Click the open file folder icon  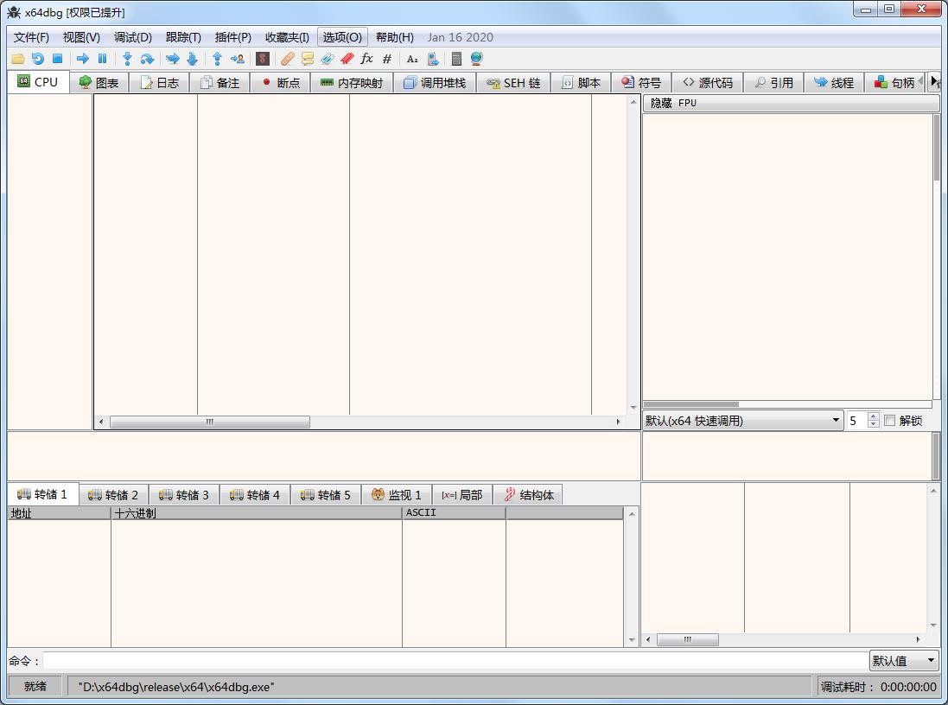[x=17, y=59]
